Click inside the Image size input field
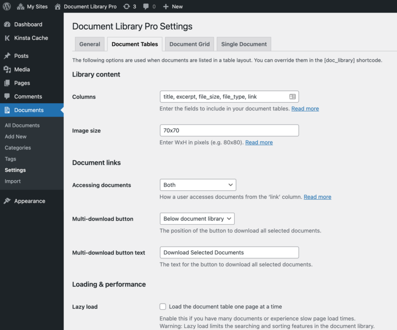 (229, 130)
